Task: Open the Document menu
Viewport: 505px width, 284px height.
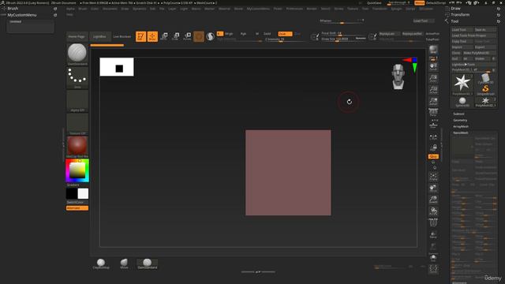Action: pyautogui.click(x=110, y=9)
